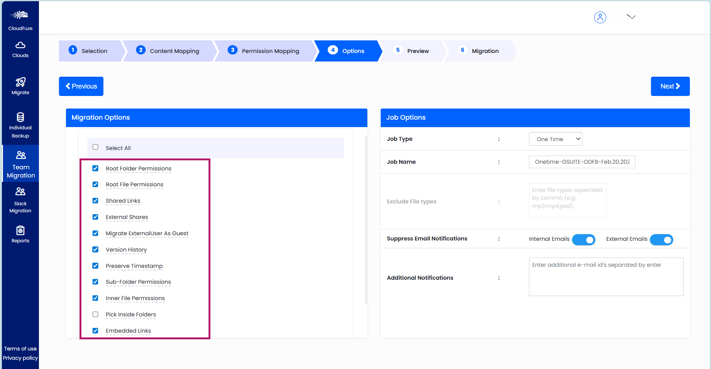Click the Next button
Screen dimensions: 711x369
point(670,86)
